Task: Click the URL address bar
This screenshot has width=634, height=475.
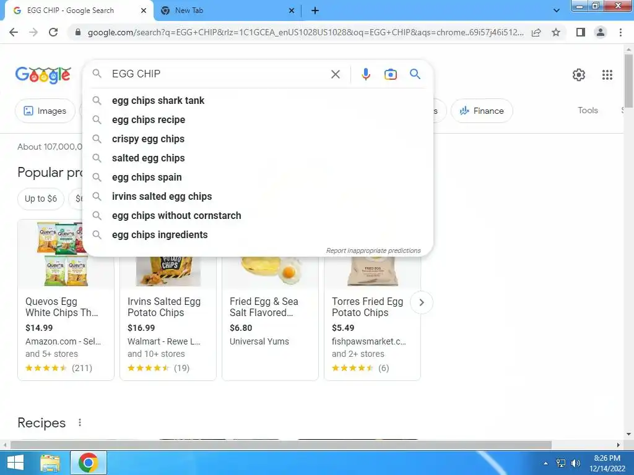Action: point(305,32)
